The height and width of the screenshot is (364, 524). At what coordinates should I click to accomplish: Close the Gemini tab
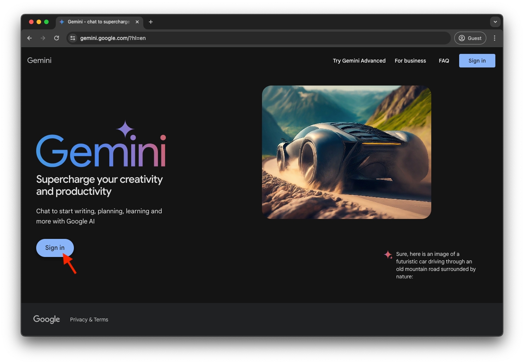point(137,22)
